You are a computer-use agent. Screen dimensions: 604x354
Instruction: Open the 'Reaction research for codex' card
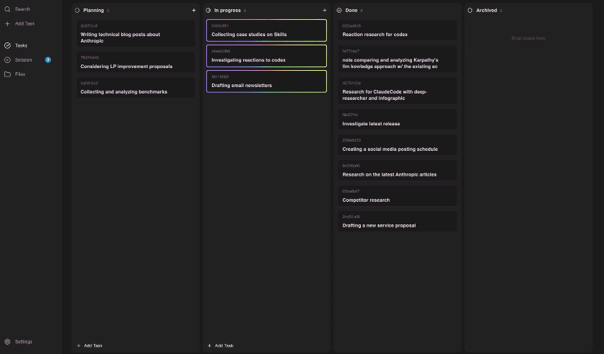[398, 30]
